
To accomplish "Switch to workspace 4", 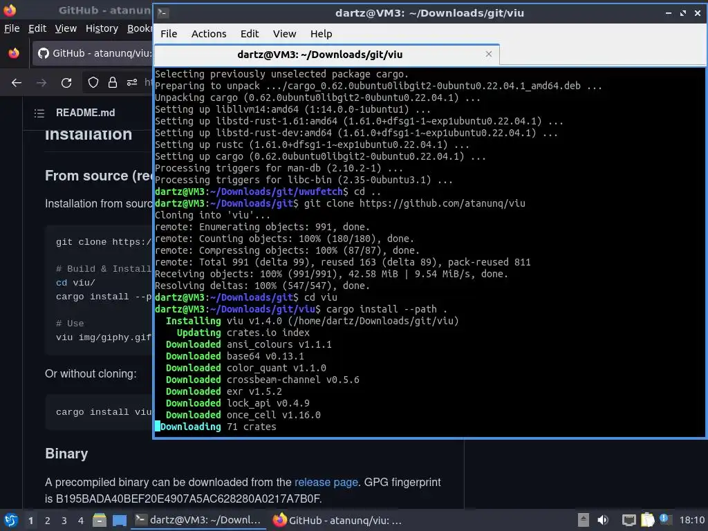I will (x=81, y=521).
